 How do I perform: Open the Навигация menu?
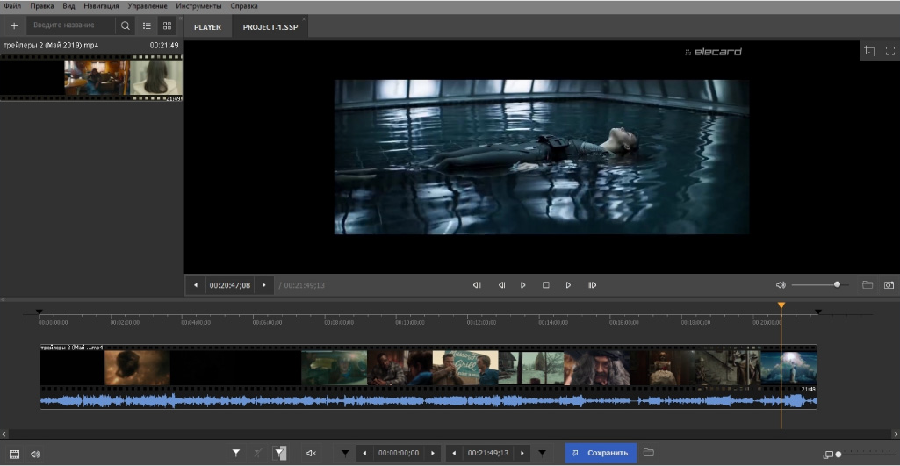click(x=101, y=6)
